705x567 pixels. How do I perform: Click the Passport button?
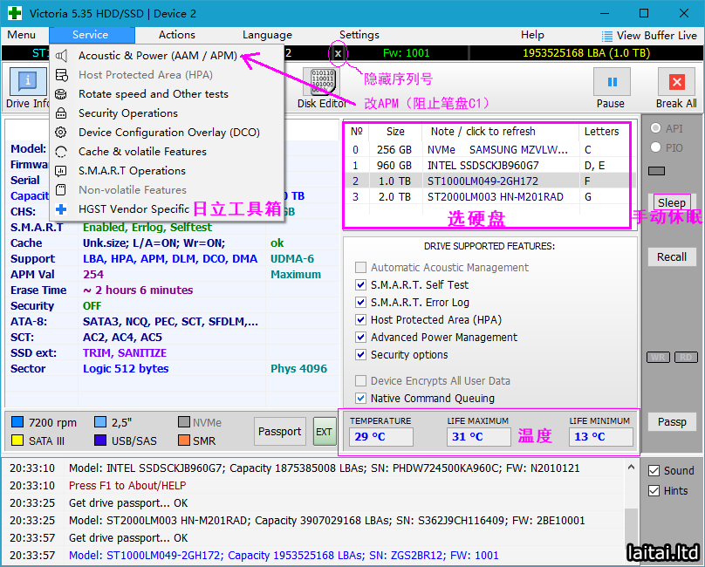(x=280, y=431)
